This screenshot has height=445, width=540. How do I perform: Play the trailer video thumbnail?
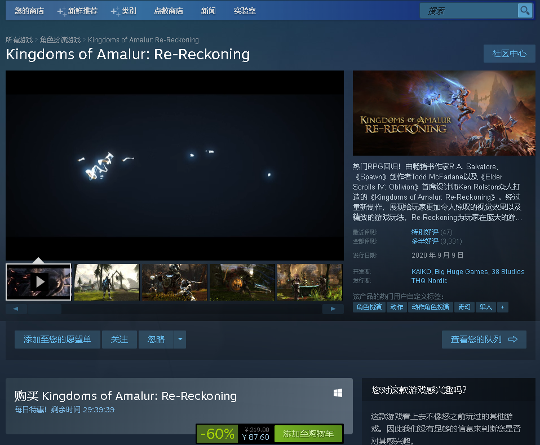coord(38,282)
